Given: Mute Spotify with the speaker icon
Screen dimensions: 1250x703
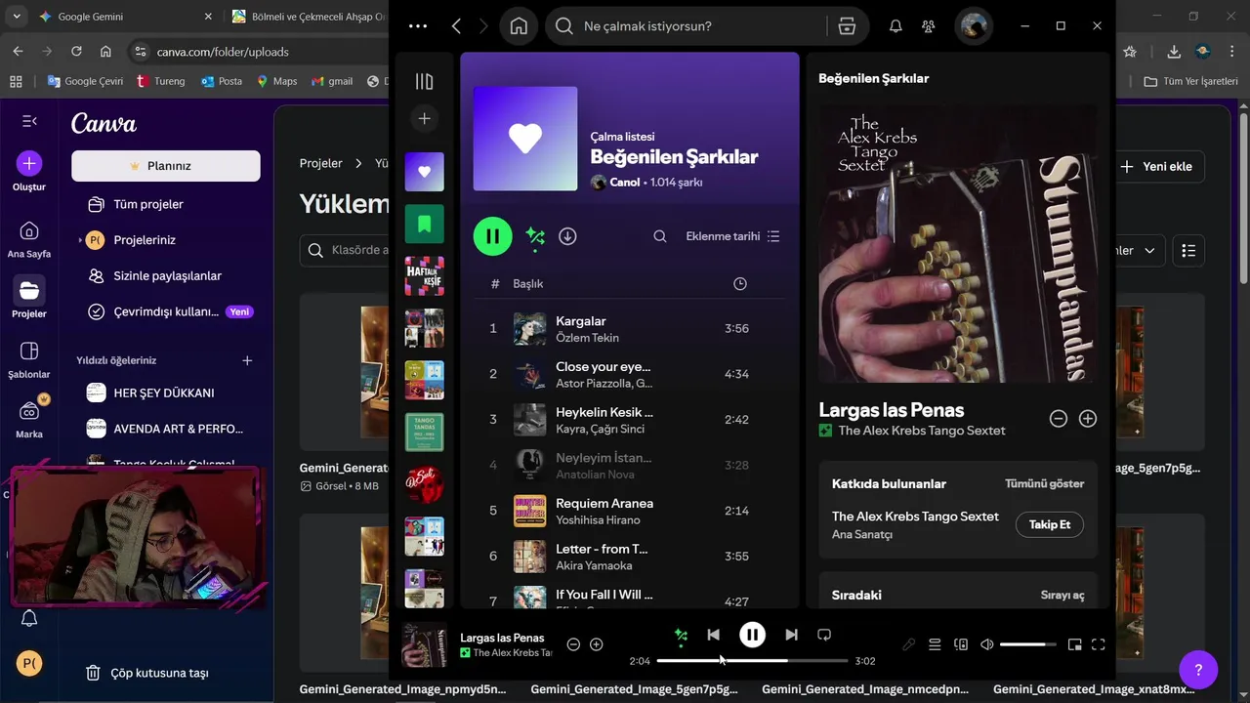Looking at the screenshot, I should click(x=986, y=645).
